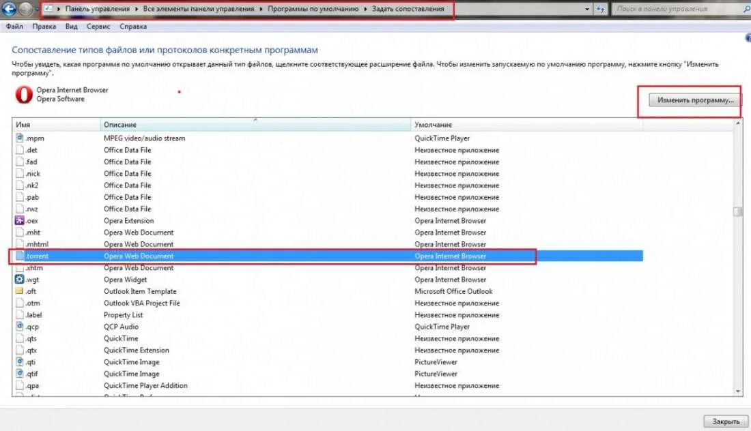Open the Файл menu
The image size is (751, 431).
point(14,27)
